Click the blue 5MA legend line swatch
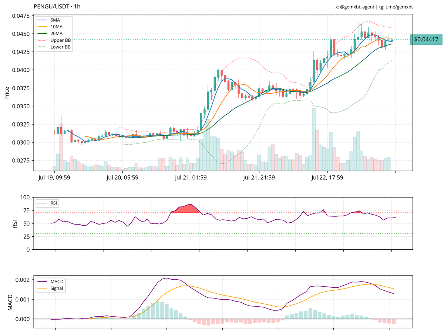 point(43,19)
